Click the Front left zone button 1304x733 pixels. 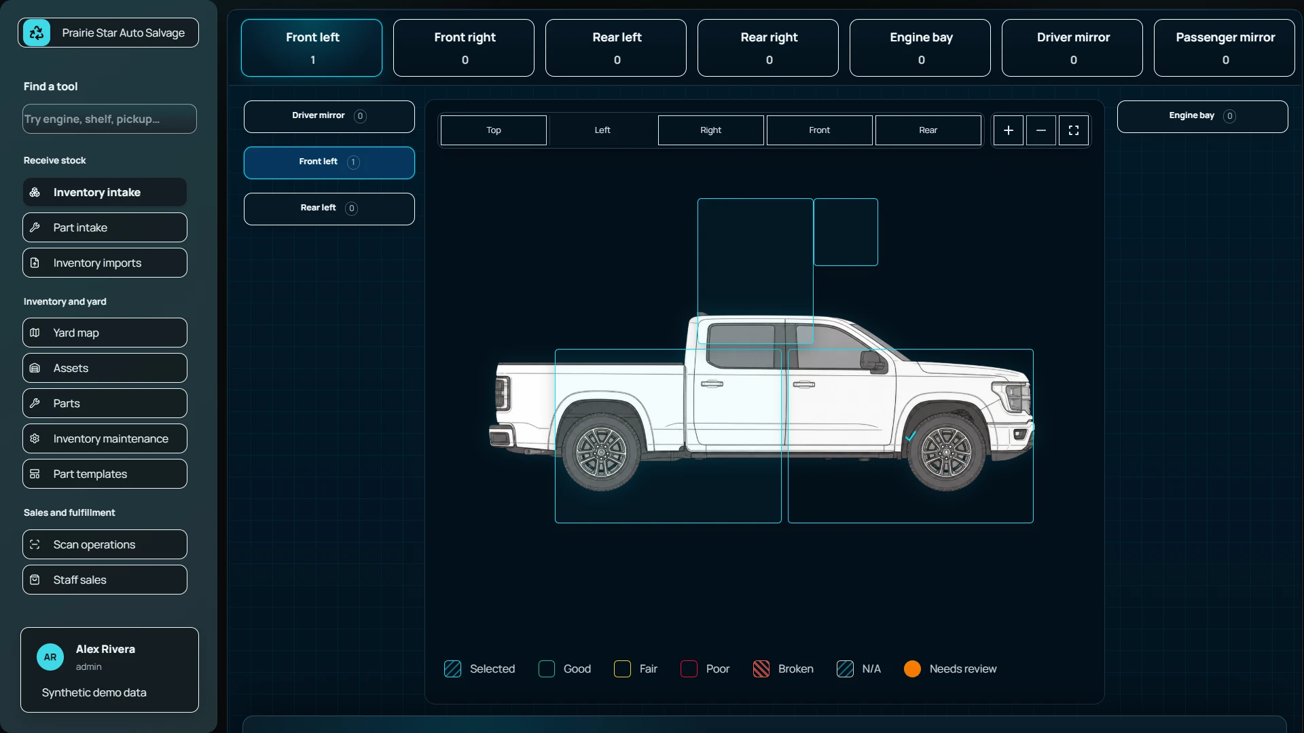coord(329,163)
